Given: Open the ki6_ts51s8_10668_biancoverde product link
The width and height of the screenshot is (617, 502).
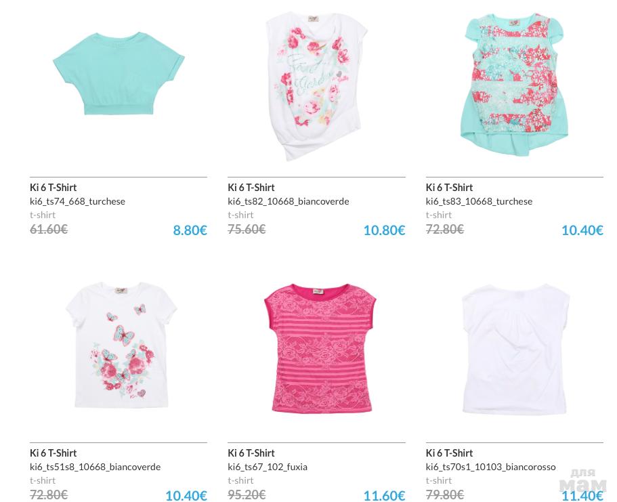Looking at the screenshot, I should pos(95,467).
